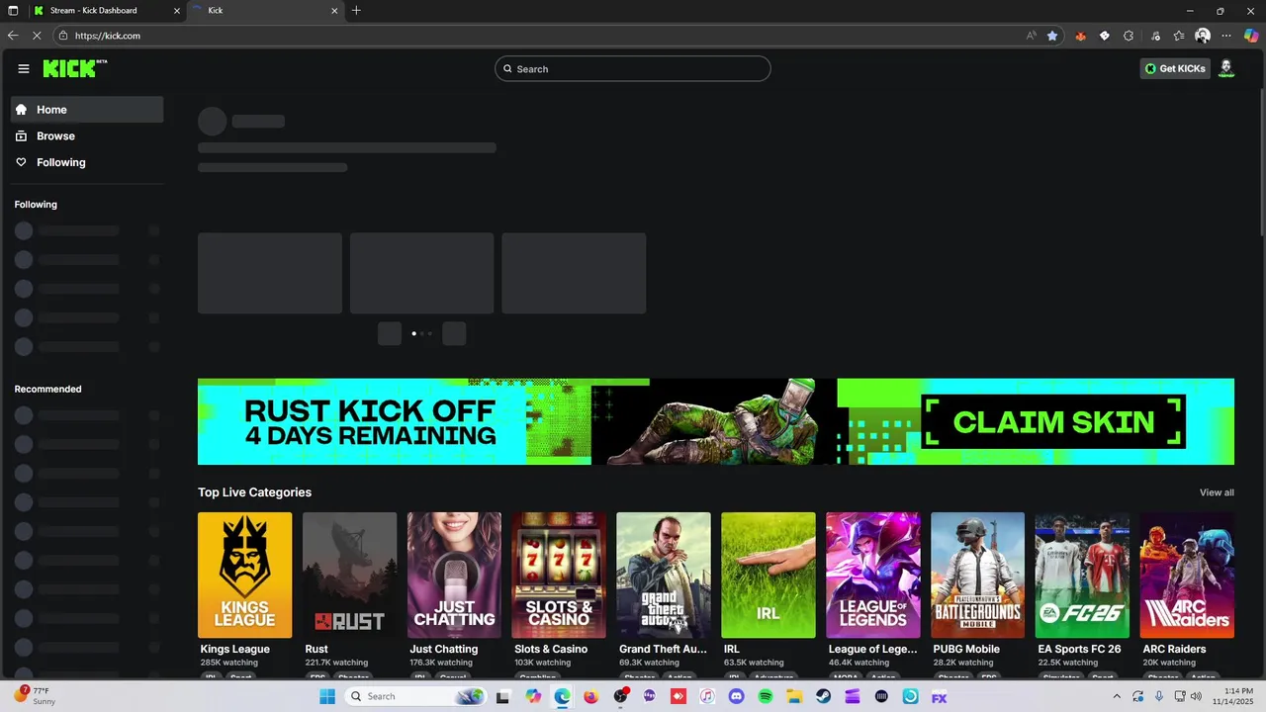Go back with the browser back arrow
The width and height of the screenshot is (1266, 712).
pos(13,36)
